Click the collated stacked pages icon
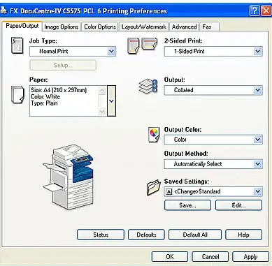This screenshot has height=266, width=272. point(148,87)
